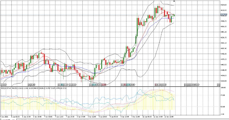Click the 4624.65 price on the price axis

[x=224, y=5]
